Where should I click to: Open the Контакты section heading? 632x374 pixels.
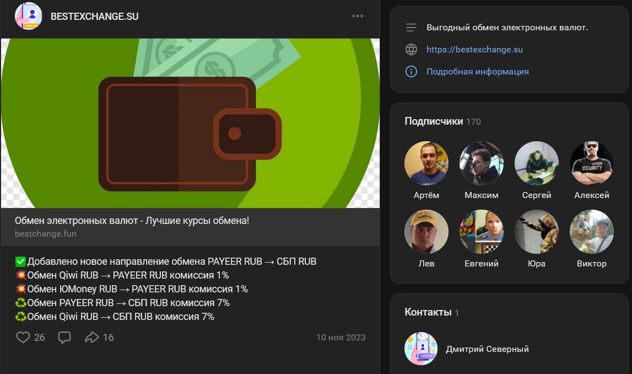click(x=428, y=312)
